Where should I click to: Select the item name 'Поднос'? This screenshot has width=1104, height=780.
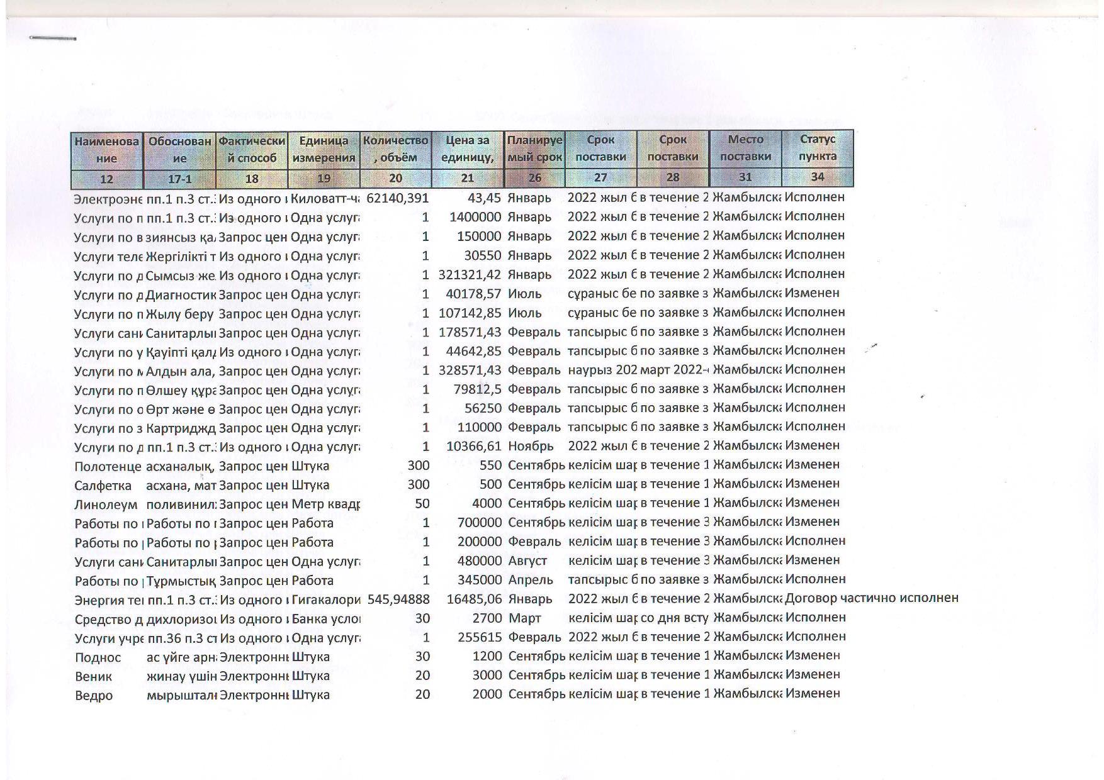point(98,658)
